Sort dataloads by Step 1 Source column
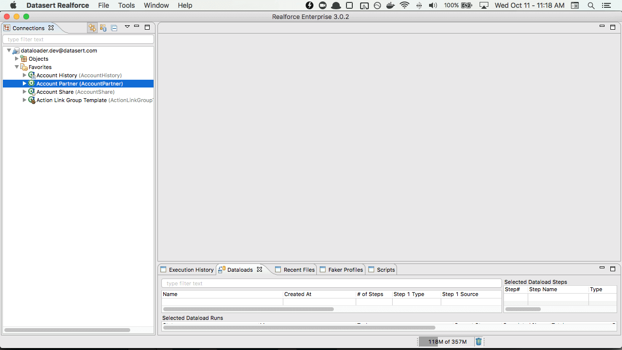 coord(471,294)
